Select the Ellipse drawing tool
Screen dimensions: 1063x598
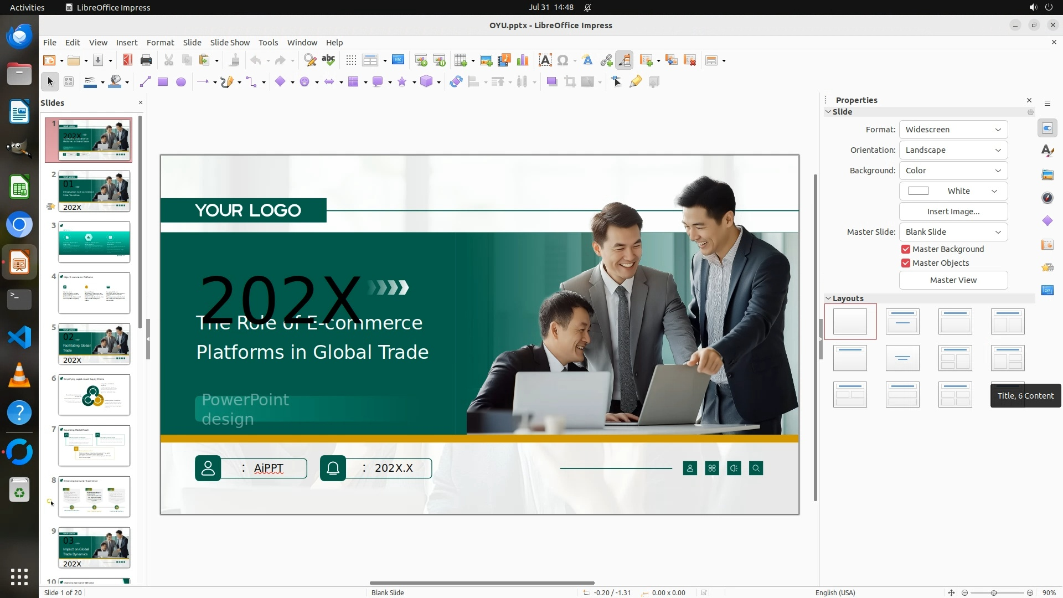pos(181,82)
